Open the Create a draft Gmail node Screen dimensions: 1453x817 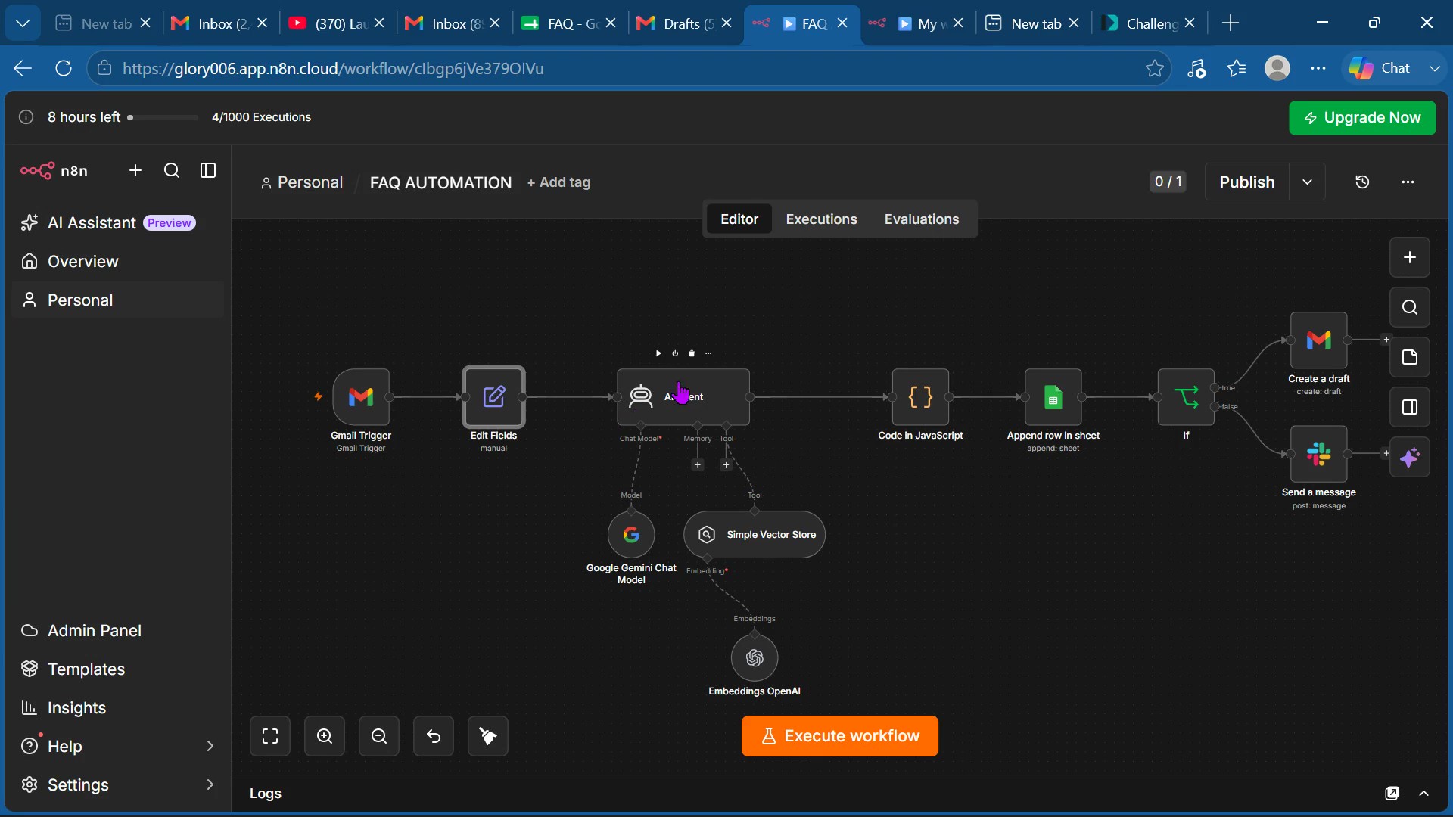click(x=1318, y=340)
